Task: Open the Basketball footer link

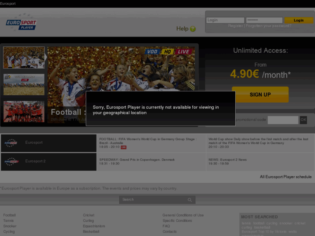Action: 91,232
